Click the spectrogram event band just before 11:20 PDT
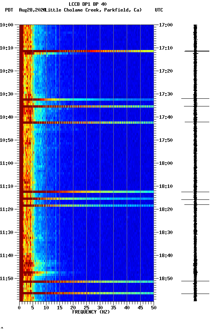212x332 pixels. pos(86,206)
